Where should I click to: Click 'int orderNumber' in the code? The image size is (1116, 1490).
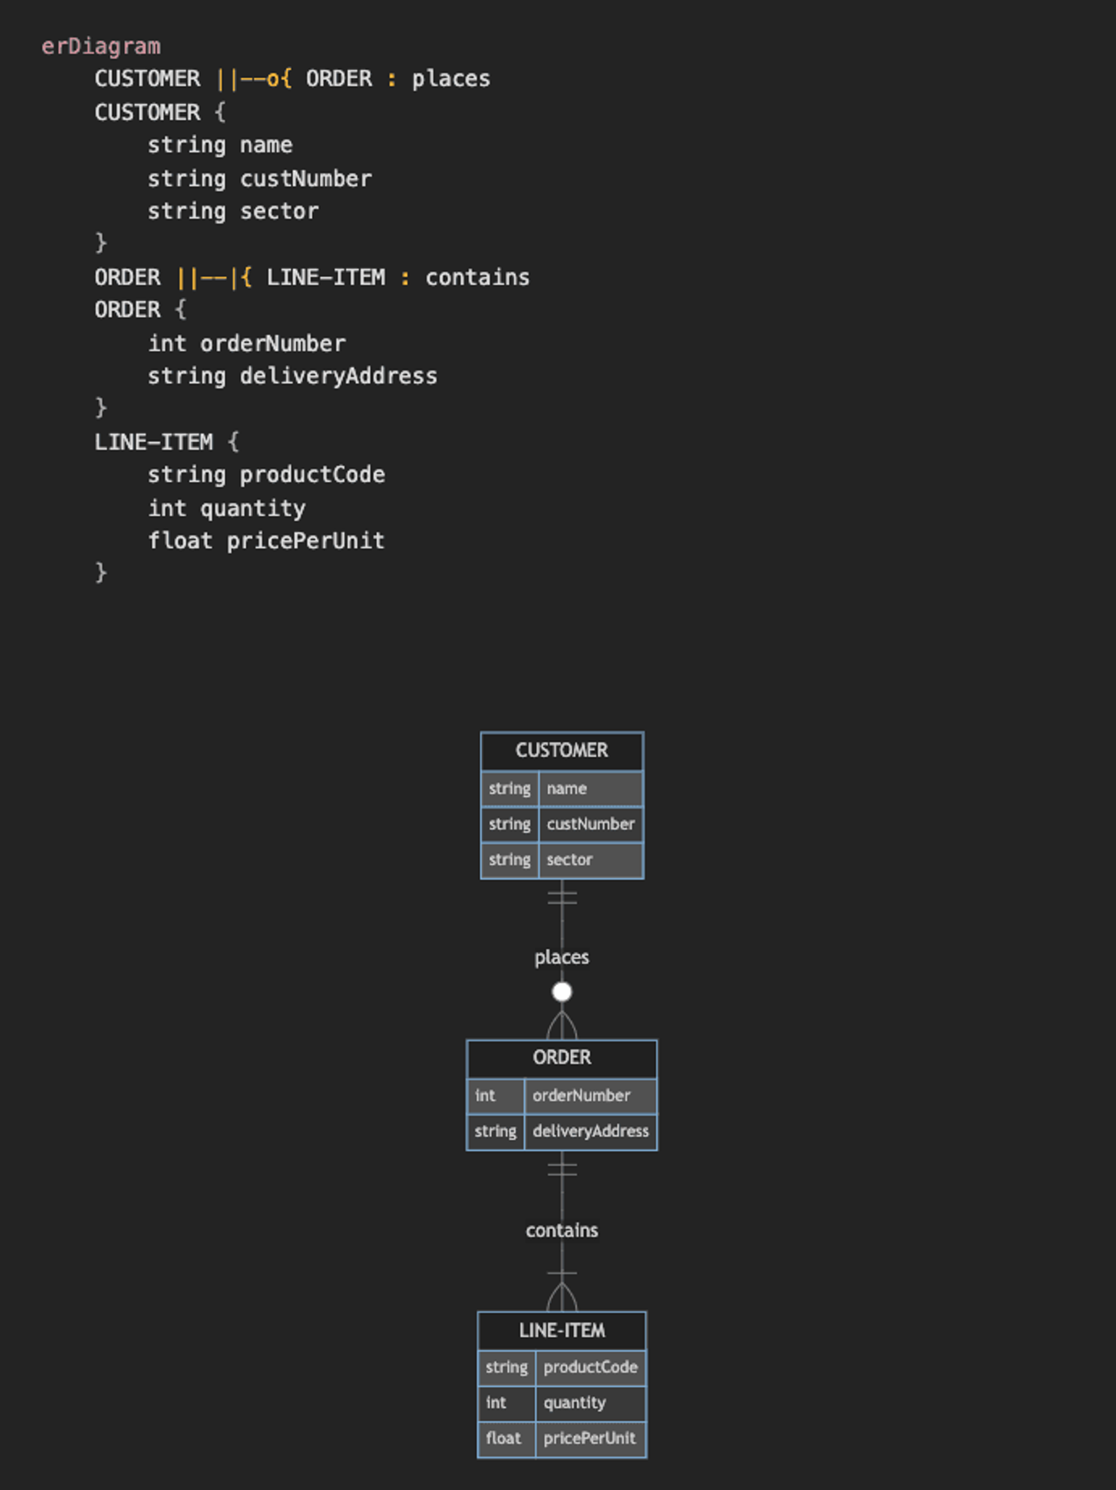point(247,343)
